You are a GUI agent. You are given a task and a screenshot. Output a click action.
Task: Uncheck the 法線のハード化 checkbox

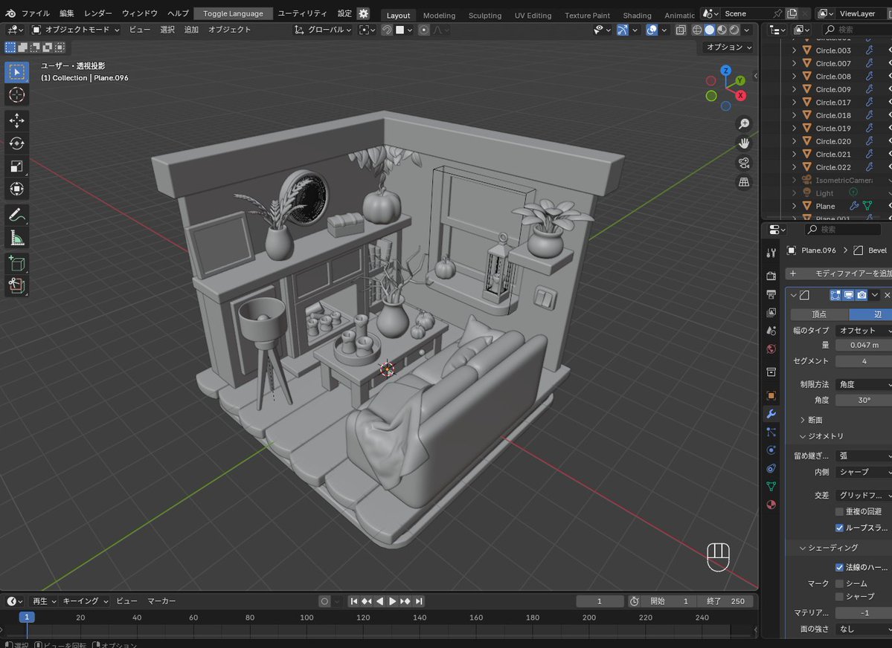coord(839,567)
